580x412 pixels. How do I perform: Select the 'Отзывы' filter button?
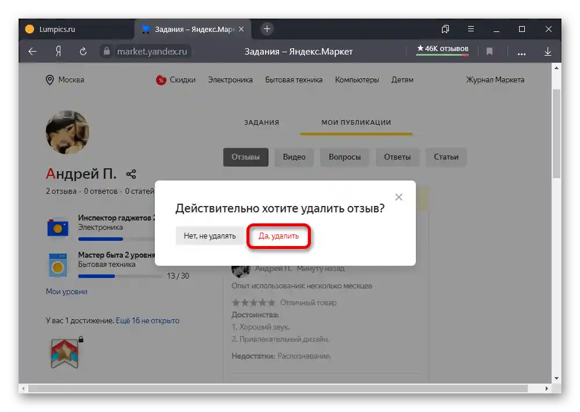245,157
